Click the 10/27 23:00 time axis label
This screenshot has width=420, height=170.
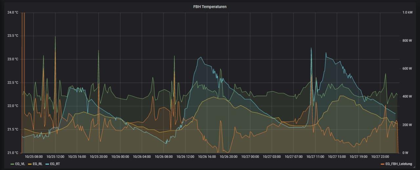coord(380,157)
